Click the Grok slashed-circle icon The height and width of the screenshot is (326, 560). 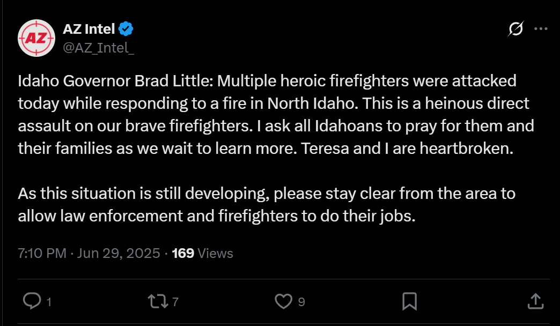click(x=515, y=29)
